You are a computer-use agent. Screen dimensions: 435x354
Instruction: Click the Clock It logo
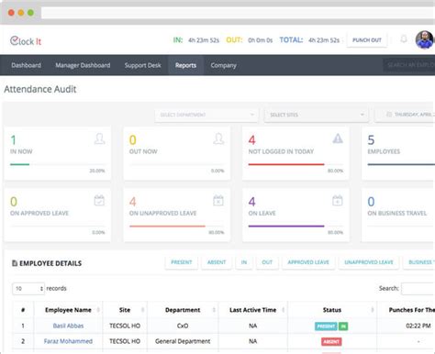point(26,40)
